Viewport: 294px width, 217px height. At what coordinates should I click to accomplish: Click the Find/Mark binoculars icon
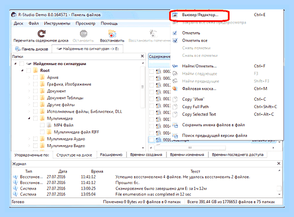point(175,66)
